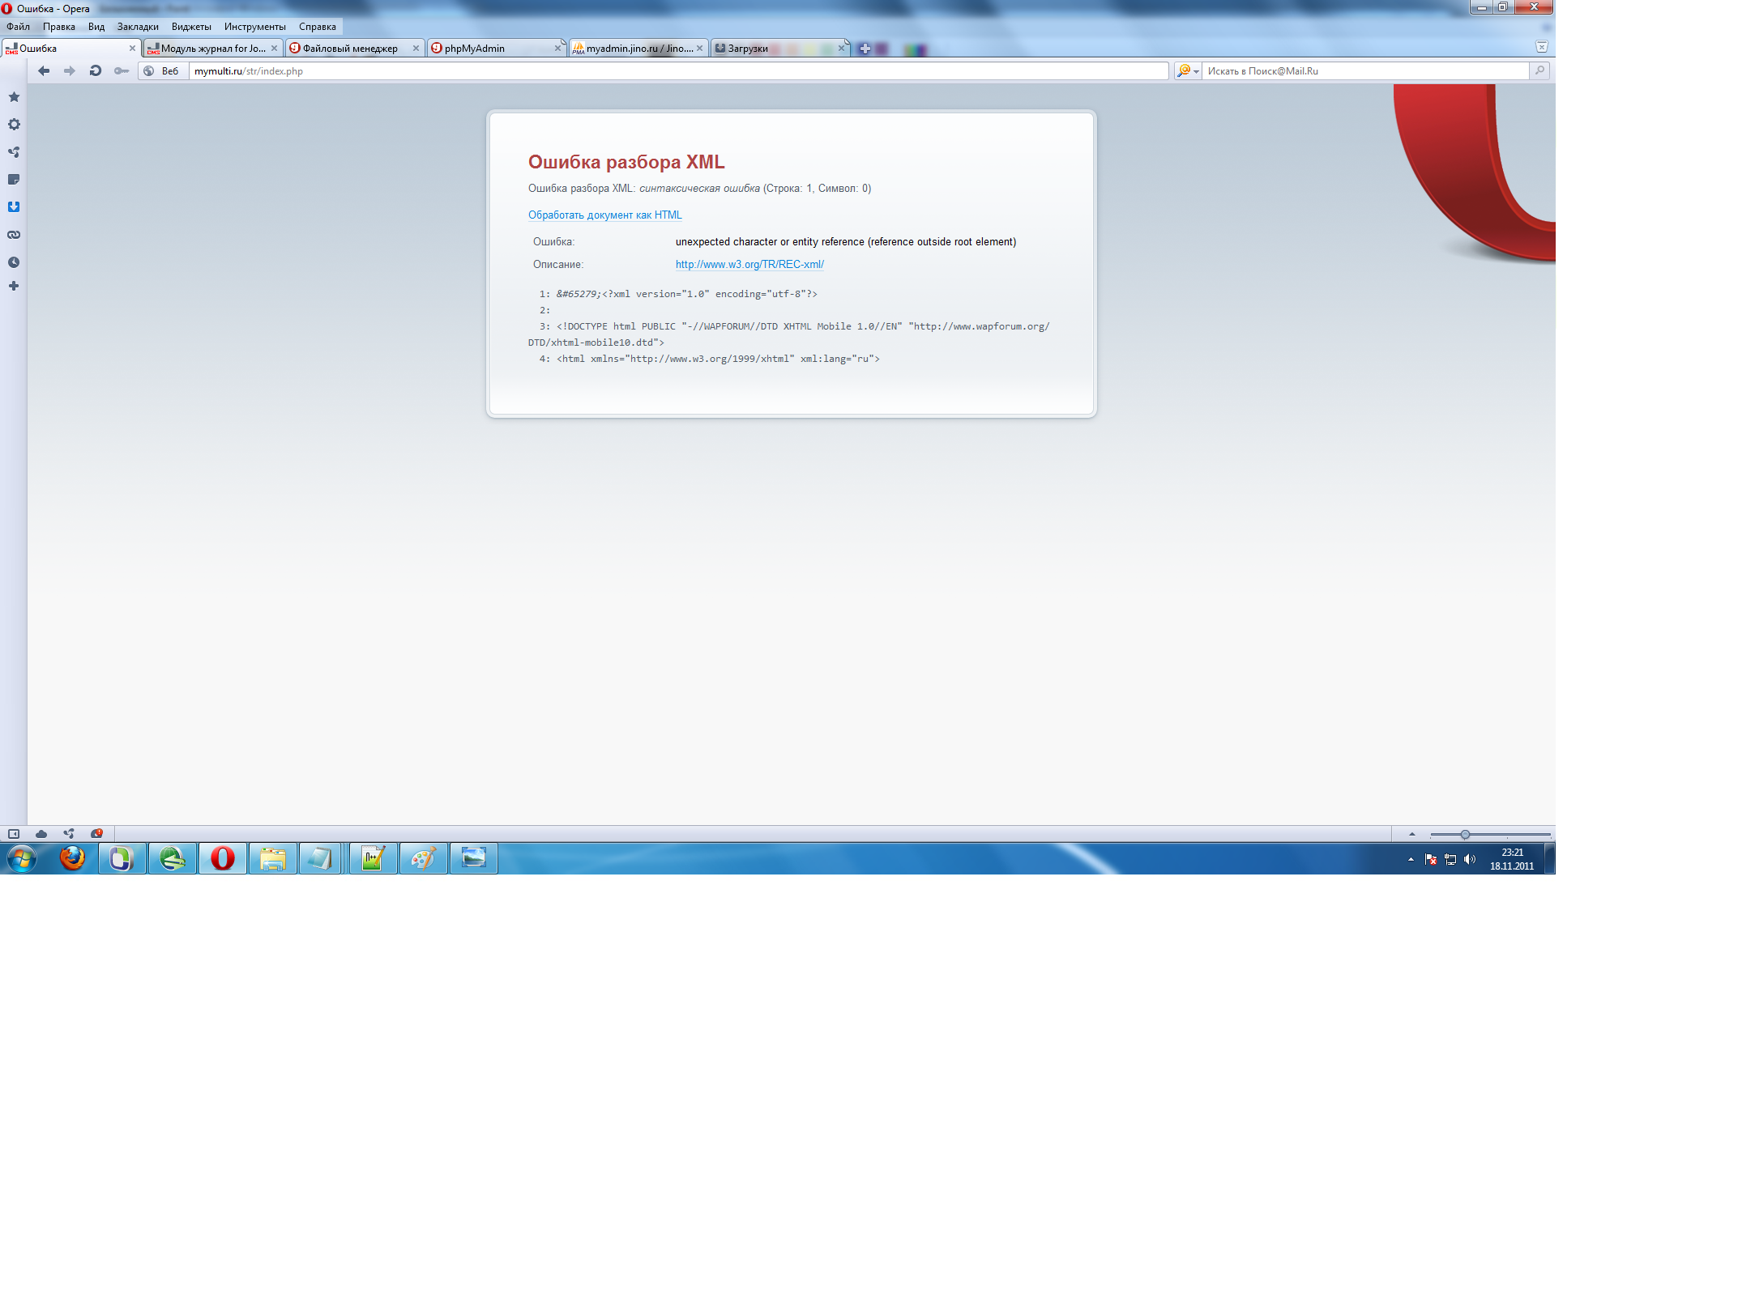The width and height of the screenshot is (1755, 1302).
Task: Click the password wand key icon
Action: click(122, 71)
